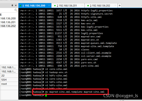142x101 pixels.
Task: Click the port 22 property value
Action: [x=9, y=76]
